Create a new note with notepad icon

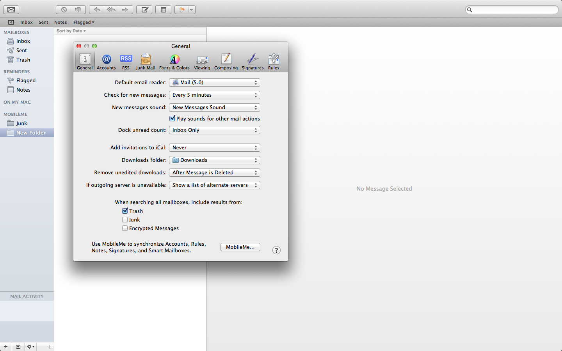tap(164, 10)
